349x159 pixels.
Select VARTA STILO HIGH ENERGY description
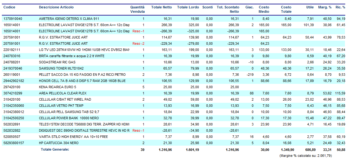click(74, 137)
